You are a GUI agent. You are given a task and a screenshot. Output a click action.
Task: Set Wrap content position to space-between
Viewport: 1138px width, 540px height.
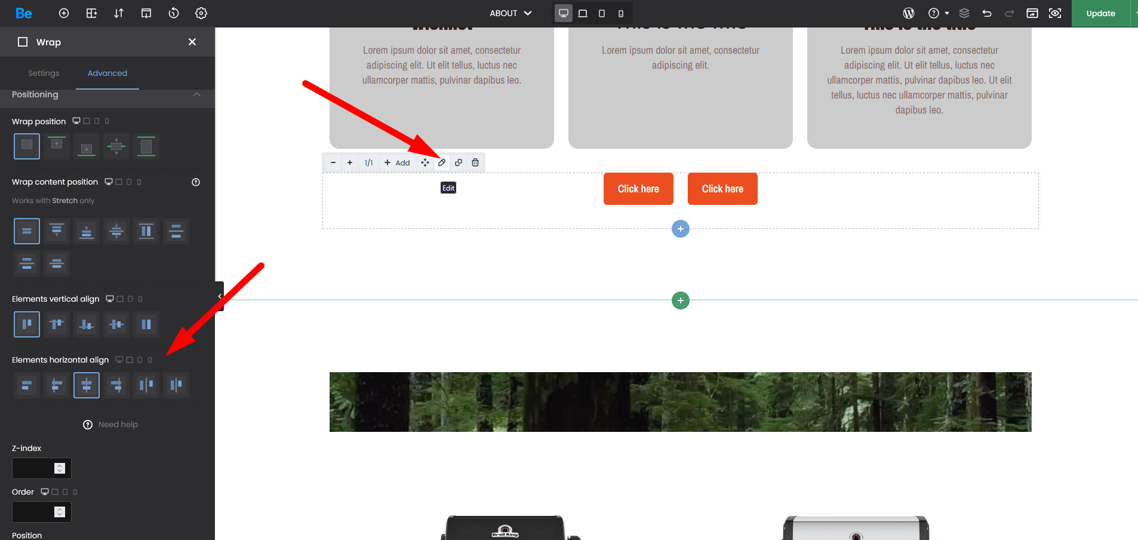click(176, 231)
